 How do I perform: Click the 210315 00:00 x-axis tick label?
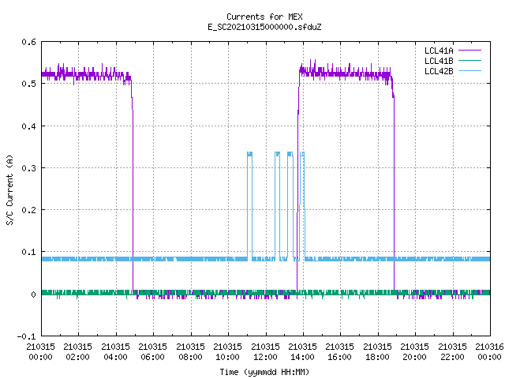[40, 351]
